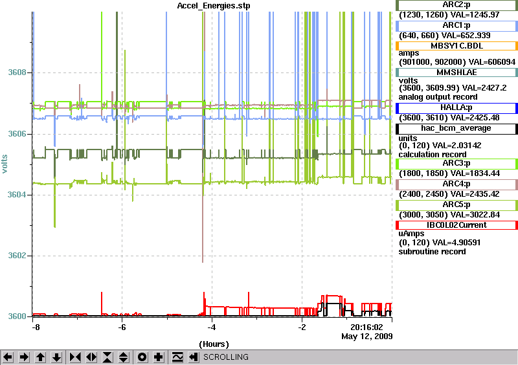Click the MBSY1C.BDL value VAL=606094
Image resolution: width=518 pixels, height=365 pixels.
point(491,62)
